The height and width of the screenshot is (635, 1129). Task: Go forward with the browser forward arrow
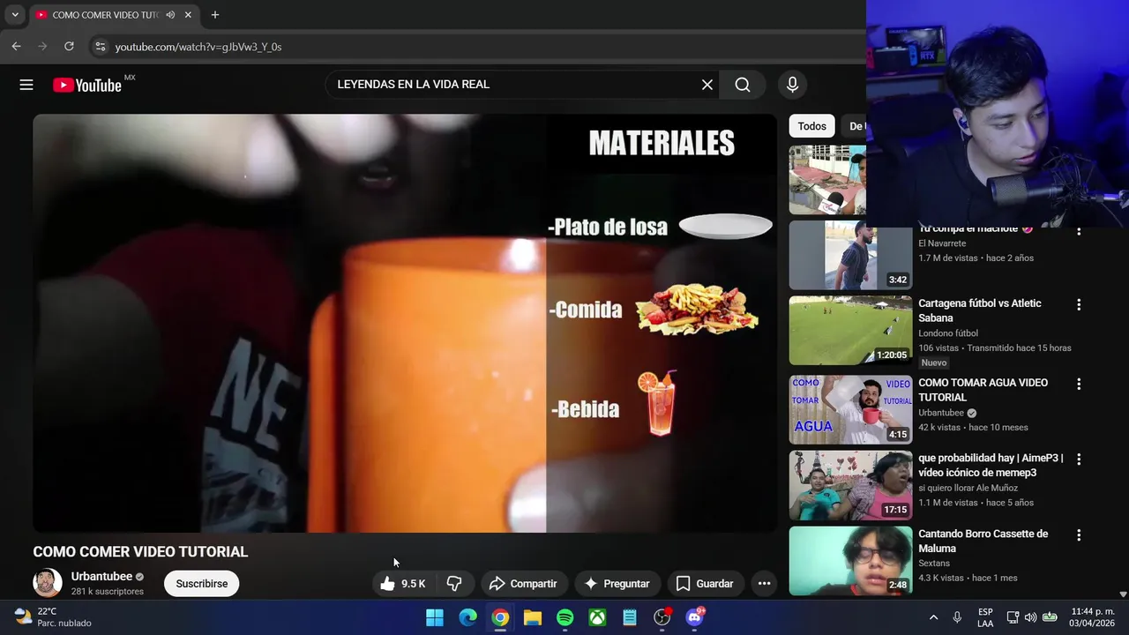pos(42,47)
